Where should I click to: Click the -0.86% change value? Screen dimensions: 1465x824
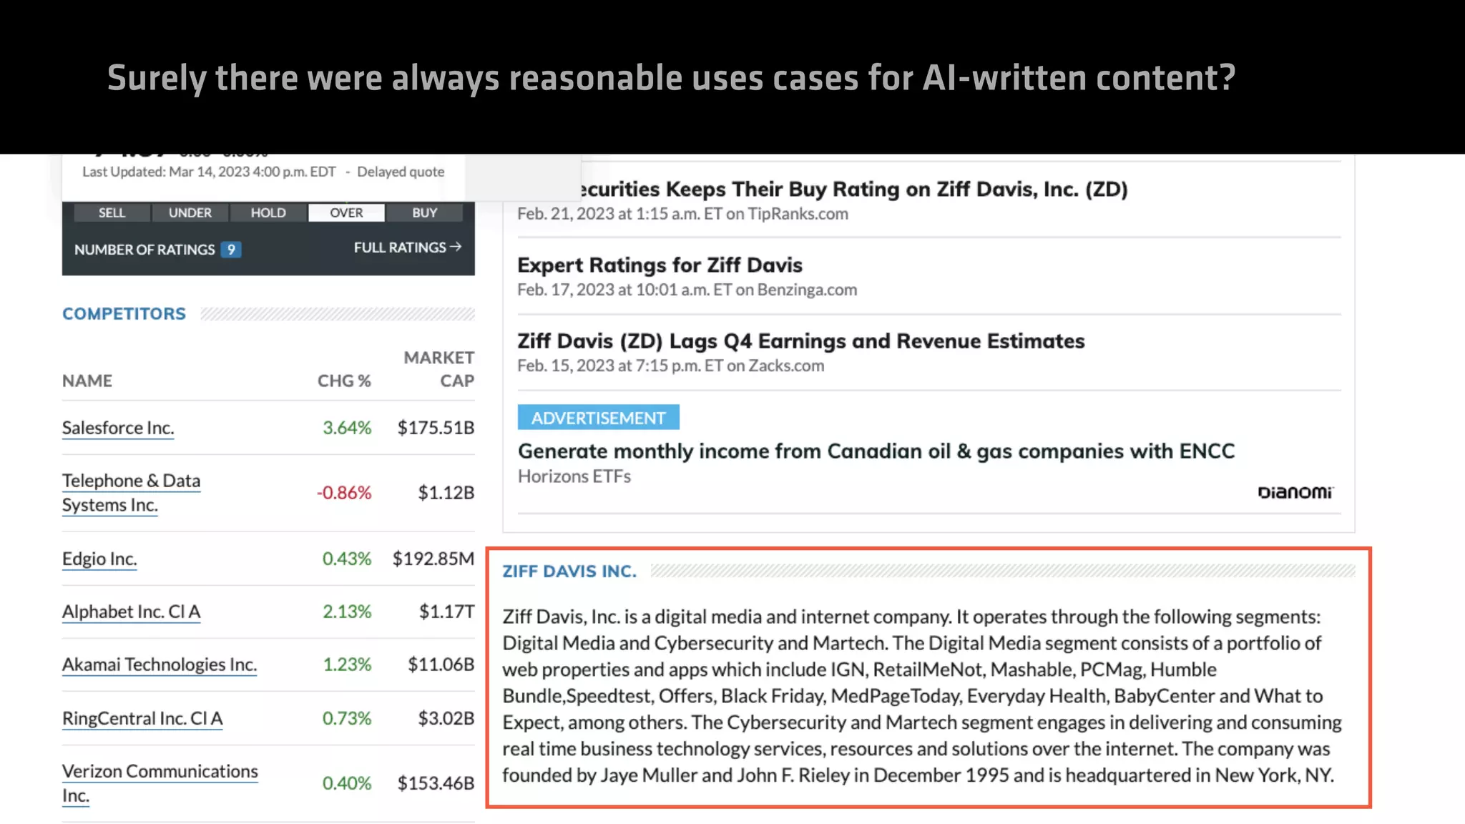pos(344,493)
